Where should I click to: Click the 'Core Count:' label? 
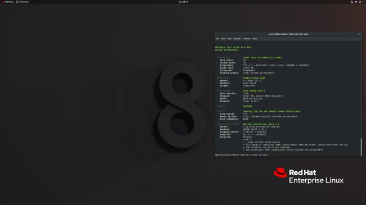click(x=227, y=60)
